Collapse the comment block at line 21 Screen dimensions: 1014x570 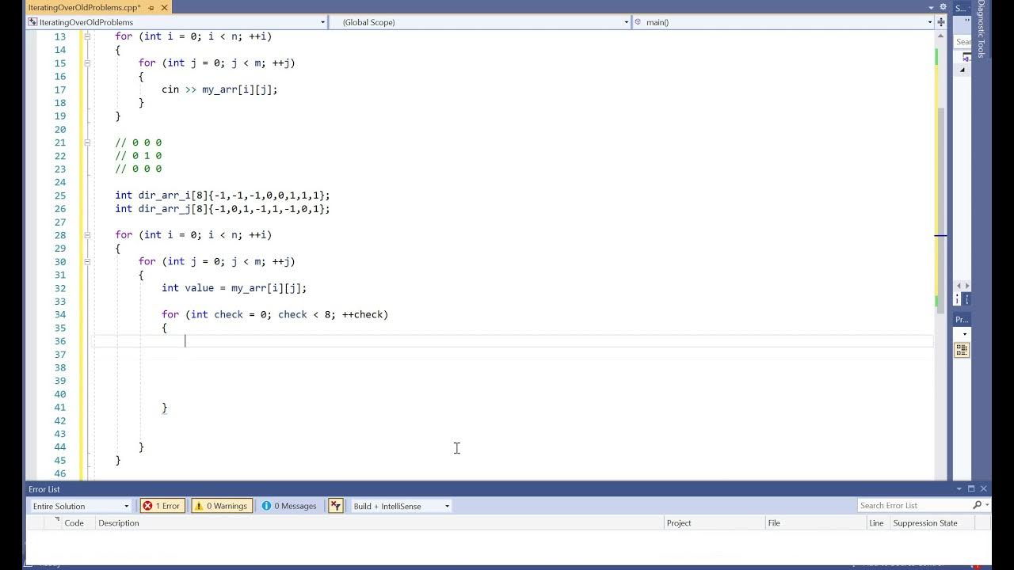87,142
